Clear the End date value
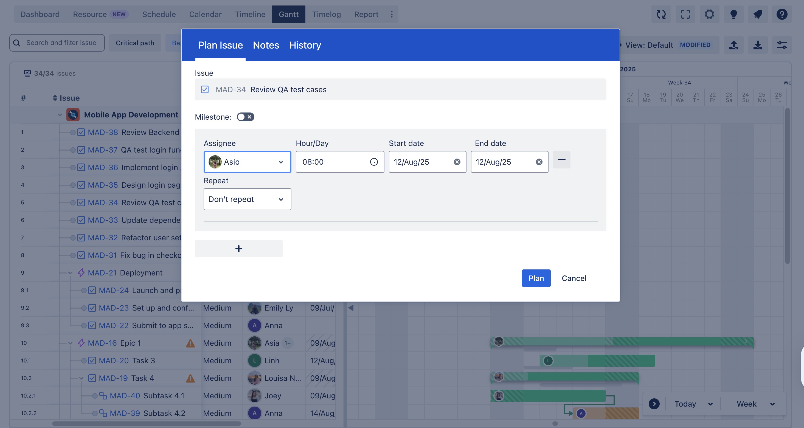Screen dimensions: 804x428 point(539,162)
